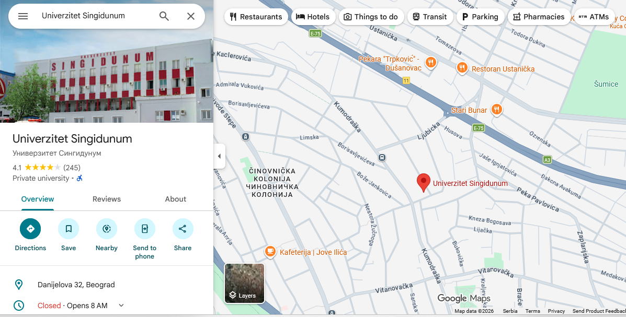
Task: Save Univerzitet Singidunum to a list
Action: [x=69, y=229]
